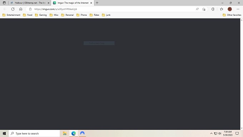Open the Favorites list icon
Viewport: 243px width, 137px height.
(x=222, y=9)
